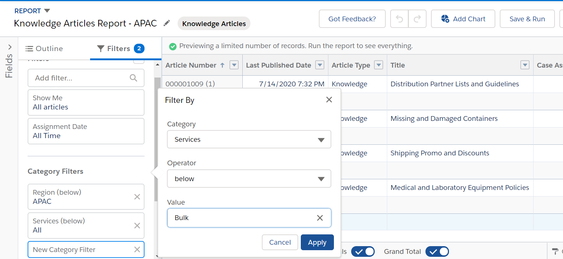The width and height of the screenshot is (563, 259).
Task: Click the Add filter search field
Action: click(81, 78)
